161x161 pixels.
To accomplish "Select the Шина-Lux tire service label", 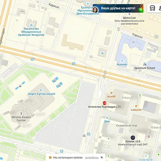I will [x=129, y=18].
